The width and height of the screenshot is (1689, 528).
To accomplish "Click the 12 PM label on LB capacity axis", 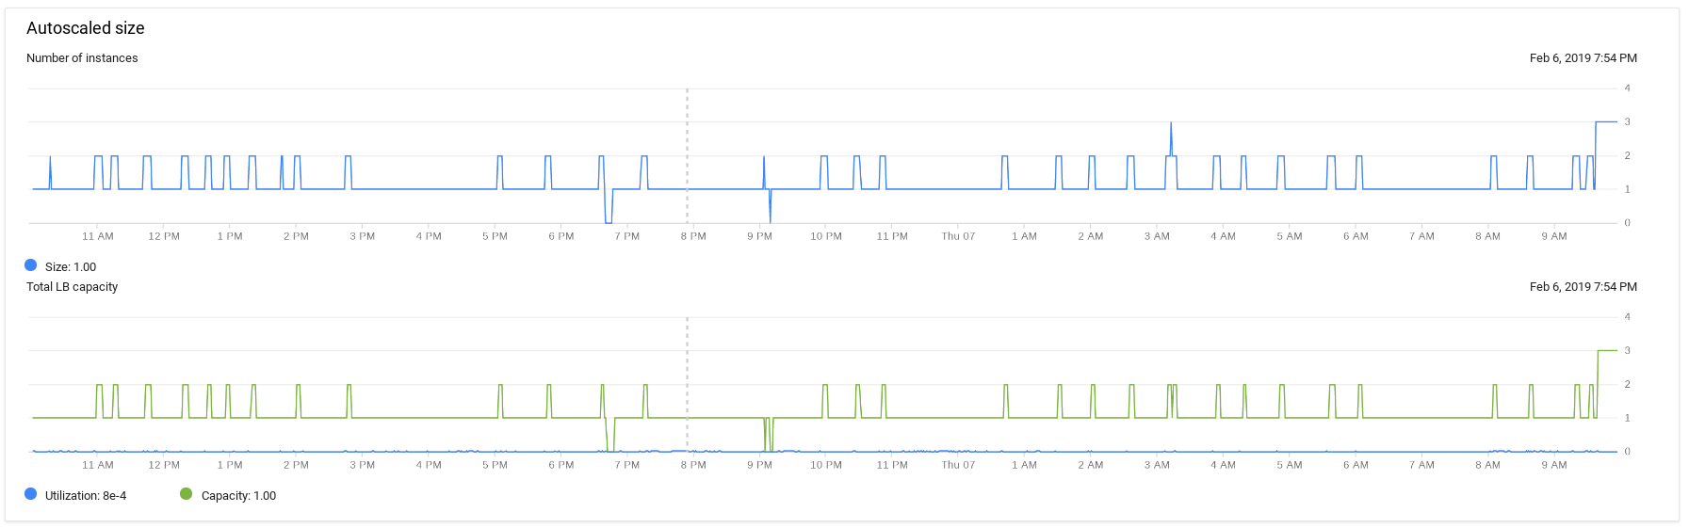I will click(164, 465).
